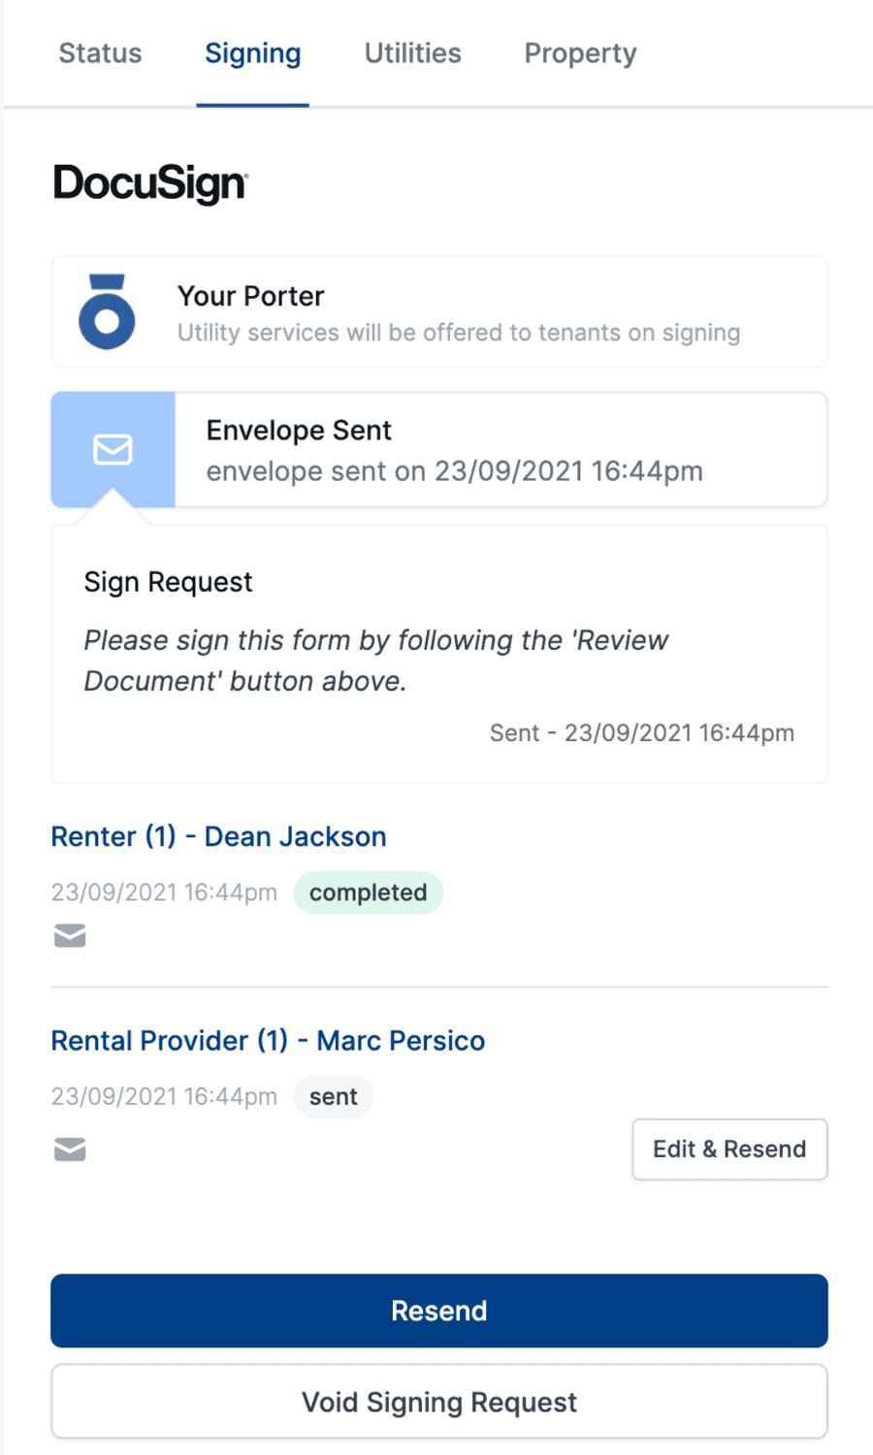Click the Your Porter info card
Screen dimensions: 873x1455
[438, 311]
